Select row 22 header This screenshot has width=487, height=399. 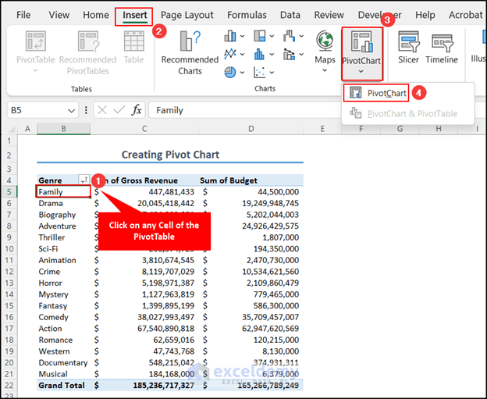point(9,385)
